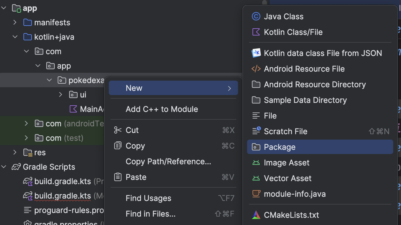Select Copy Path/Reference menu entry
401x225 pixels.
point(168,162)
